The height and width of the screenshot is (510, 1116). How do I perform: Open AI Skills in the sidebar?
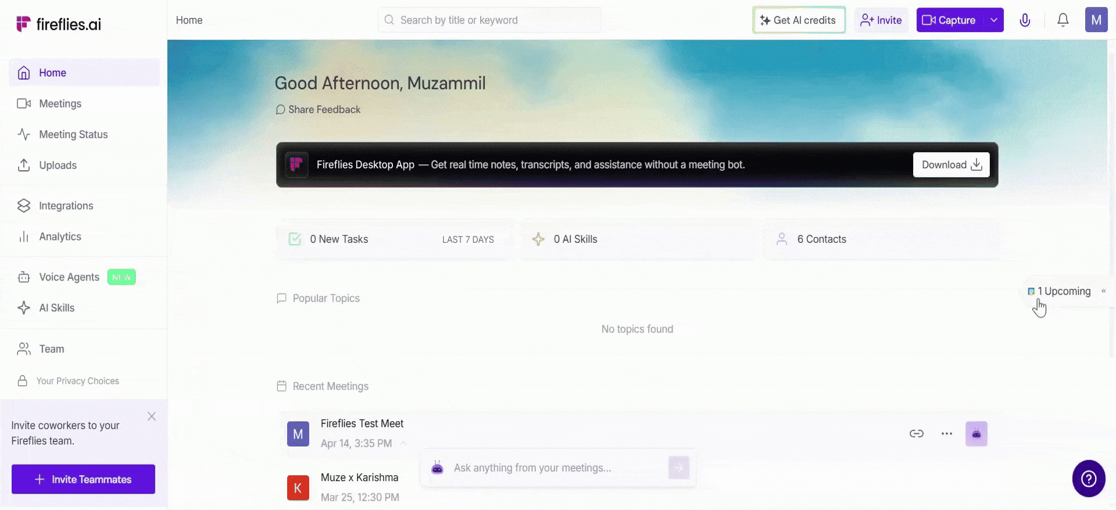[x=84, y=308]
